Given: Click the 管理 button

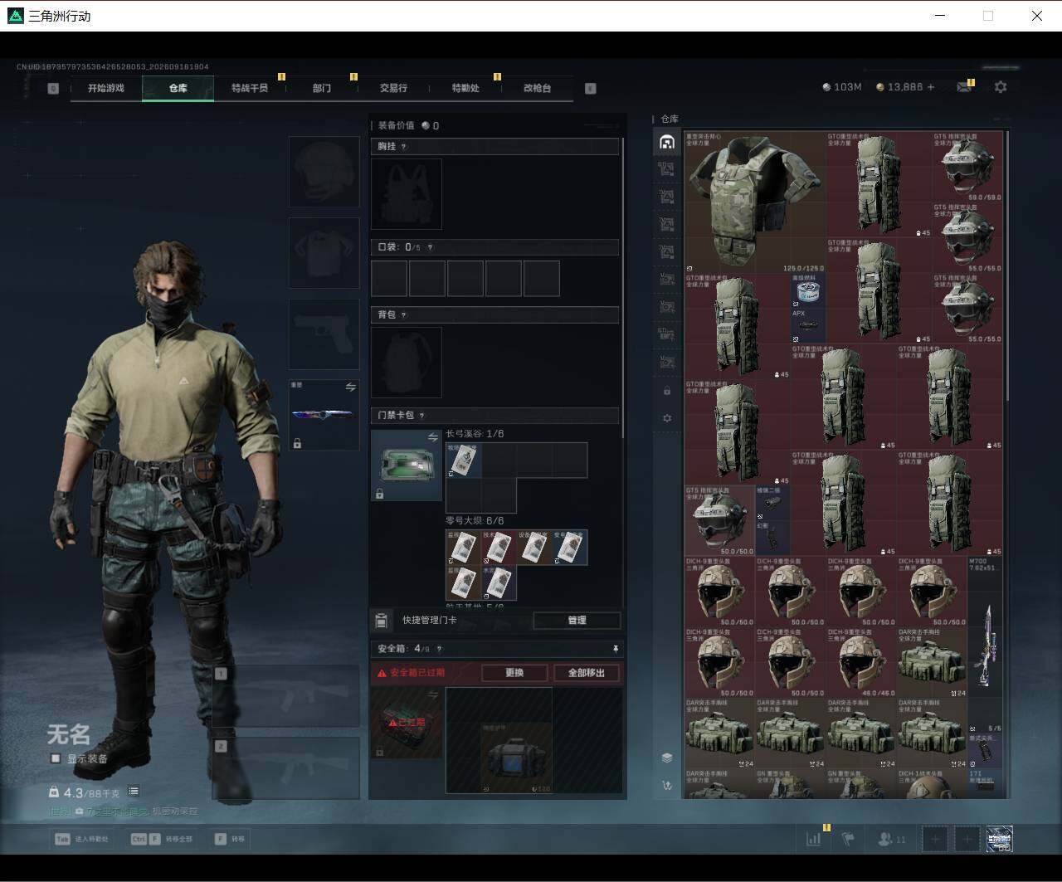Looking at the screenshot, I should pyautogui.click(x=577, y=620).
